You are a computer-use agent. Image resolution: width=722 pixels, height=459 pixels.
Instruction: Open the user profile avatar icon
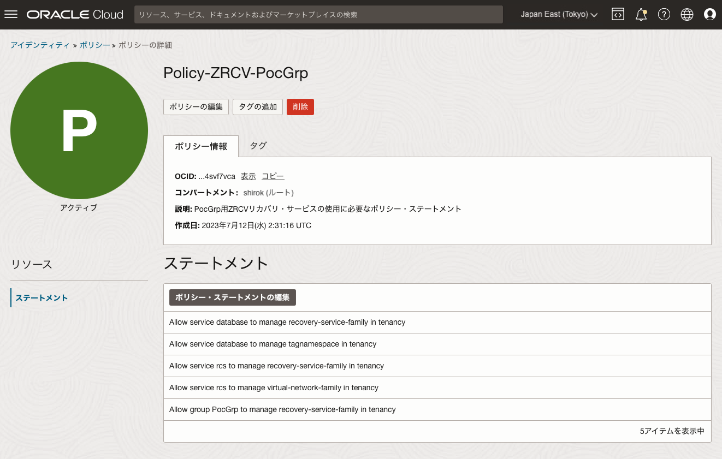click(x=710, y=15)
